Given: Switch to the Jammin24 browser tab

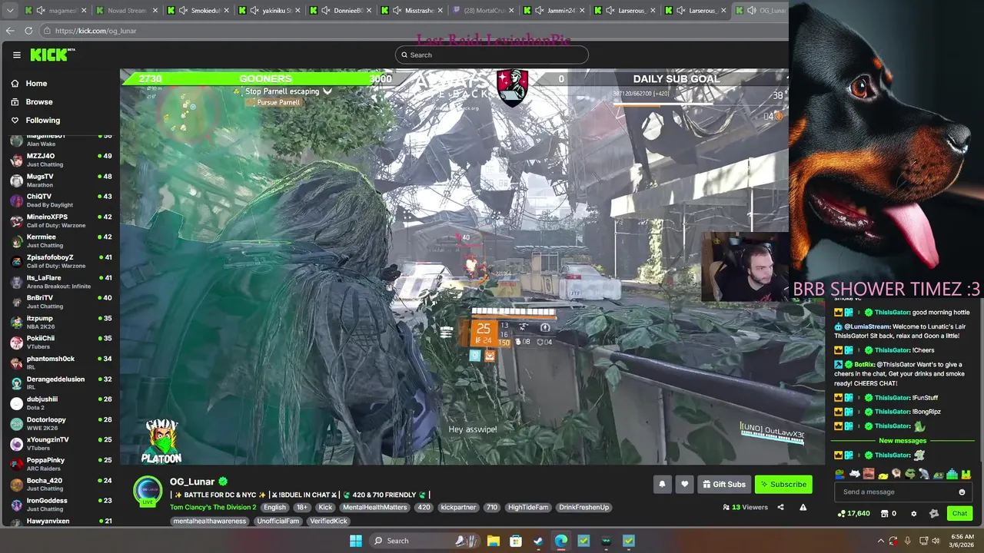Looking at the screenshot, I should (554, 10).
